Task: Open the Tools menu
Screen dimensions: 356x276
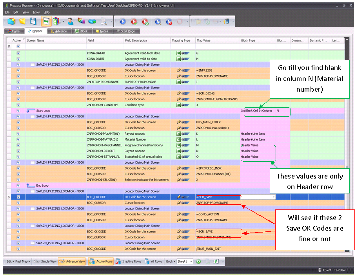Action: 36,12
